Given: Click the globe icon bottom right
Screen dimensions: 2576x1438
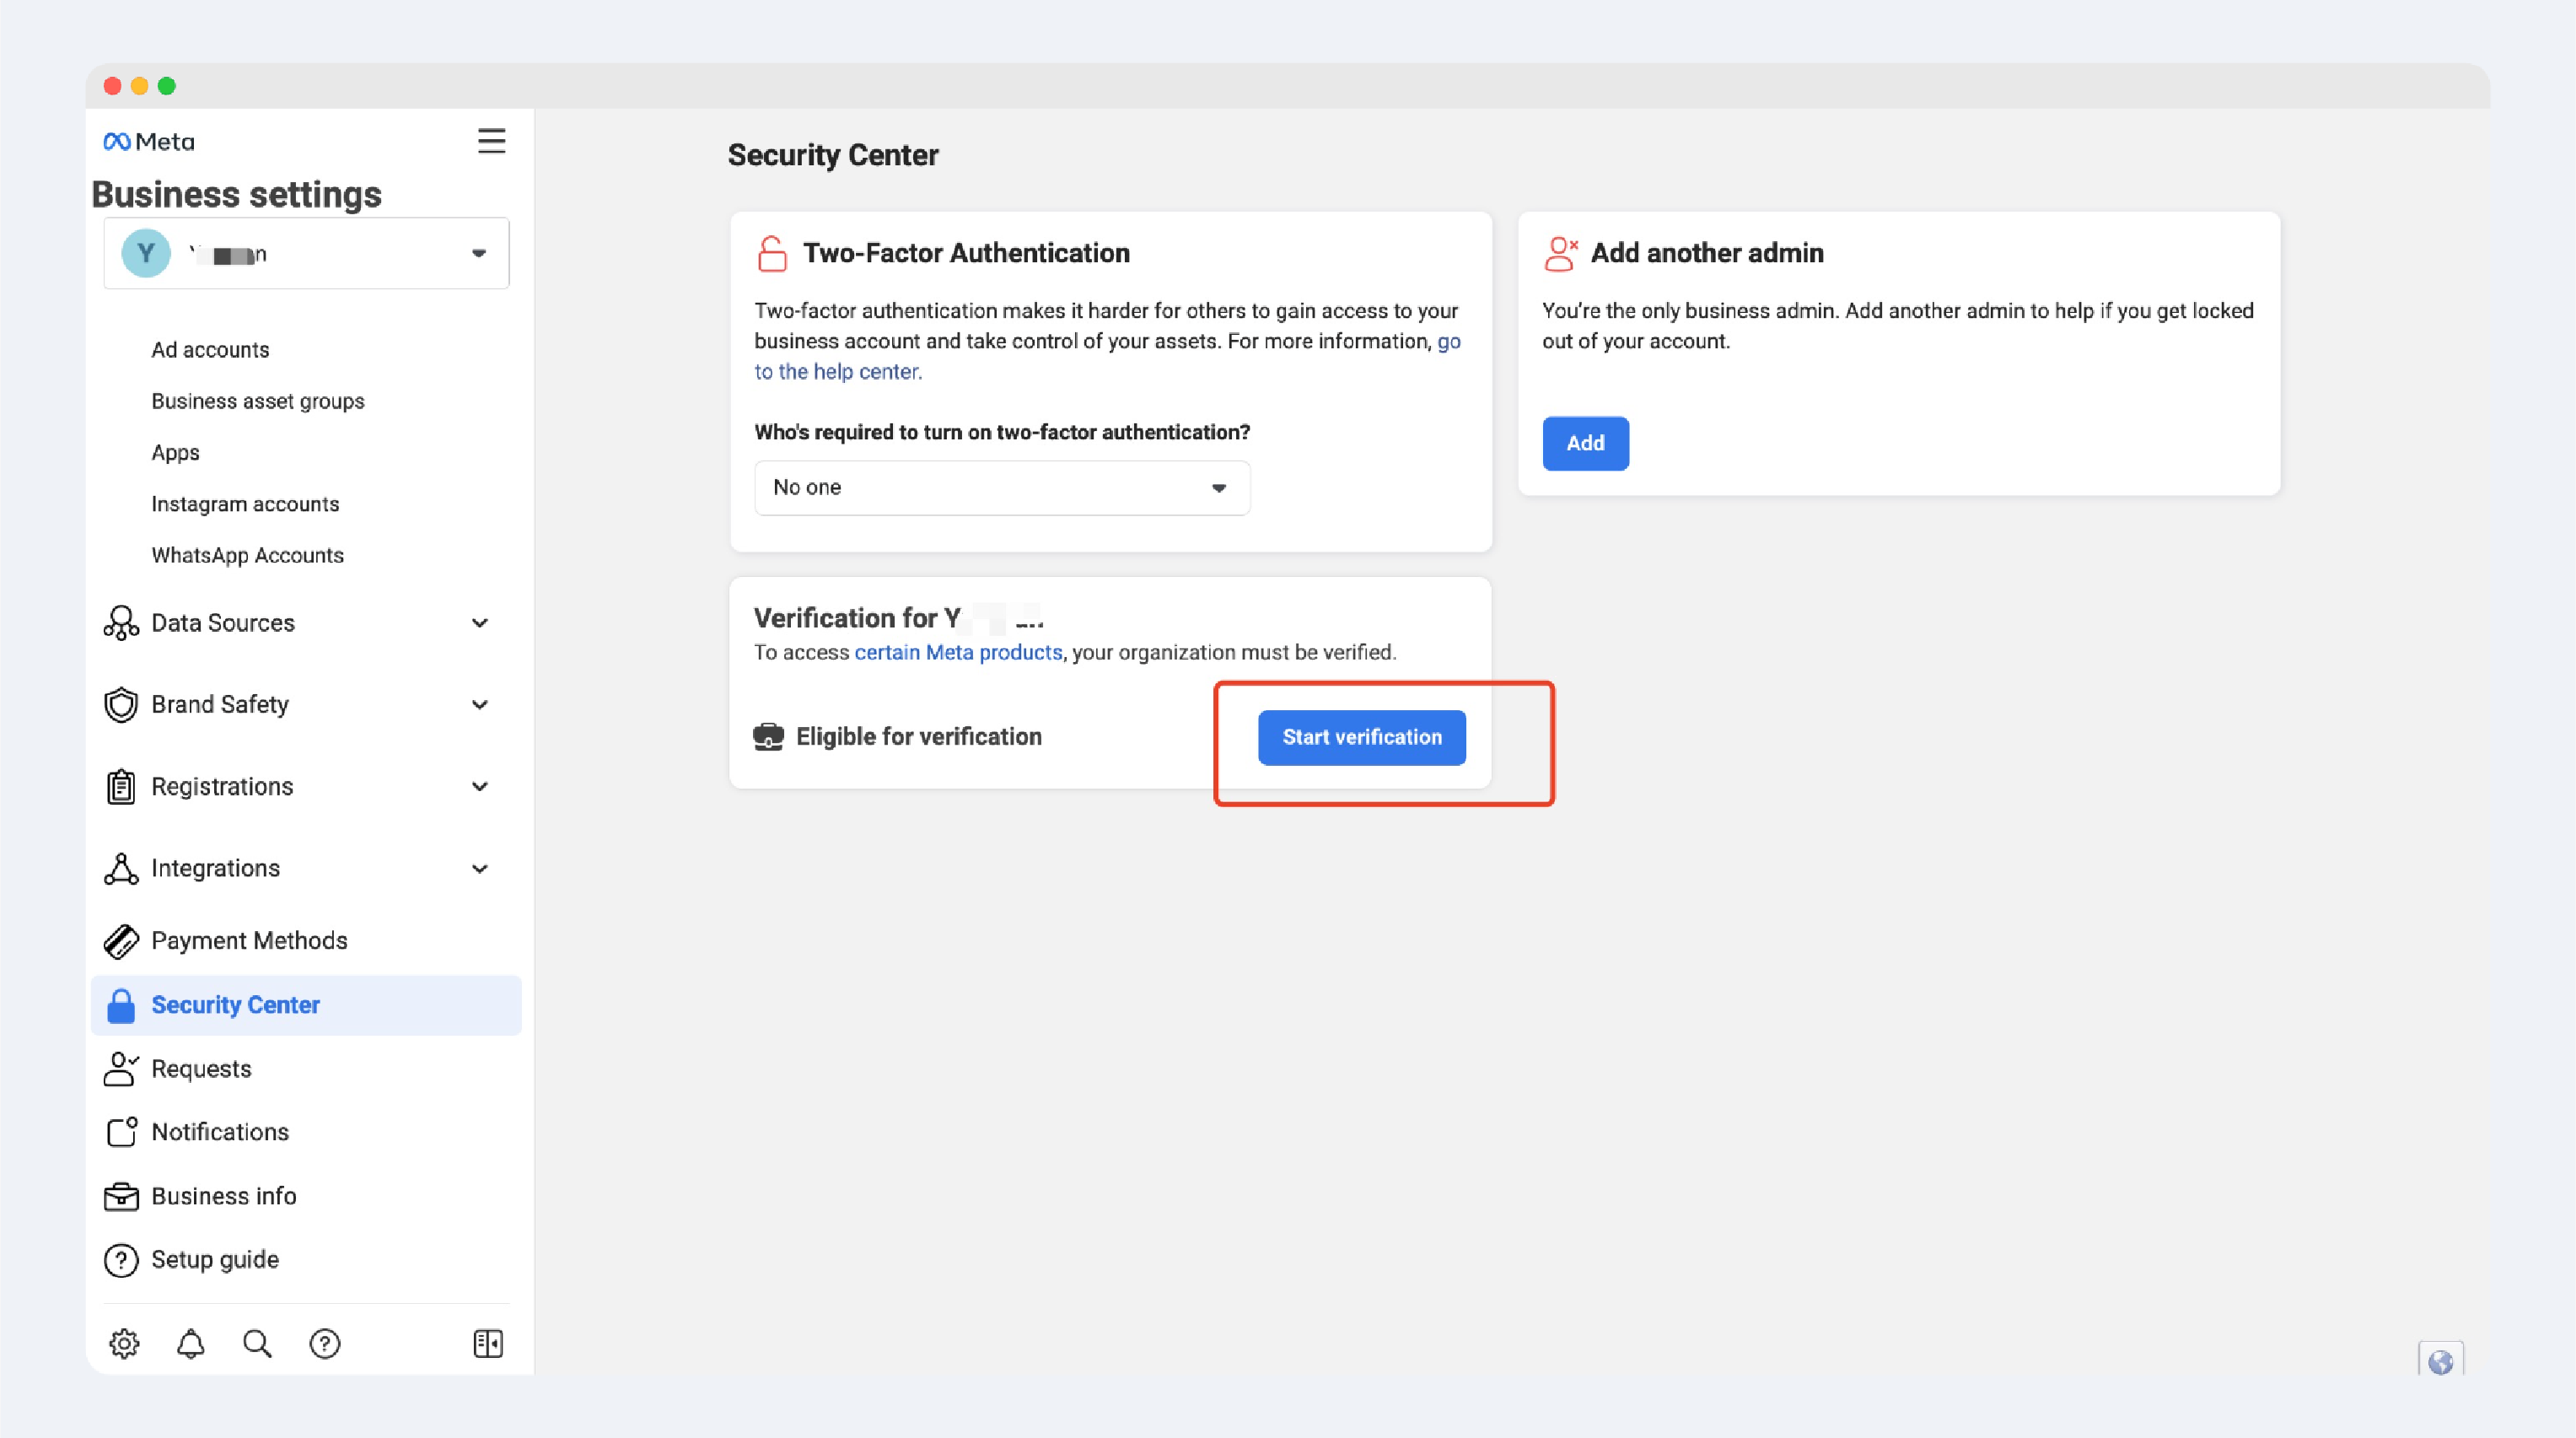Looking at the screenshot, I should click(x=2440, y=1361).
